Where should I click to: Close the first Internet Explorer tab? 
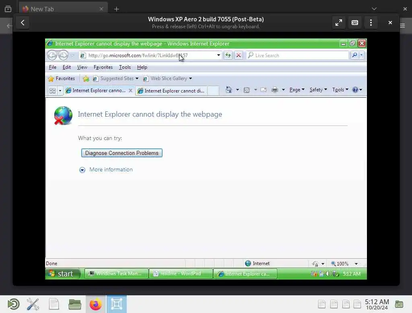point(130,91)
